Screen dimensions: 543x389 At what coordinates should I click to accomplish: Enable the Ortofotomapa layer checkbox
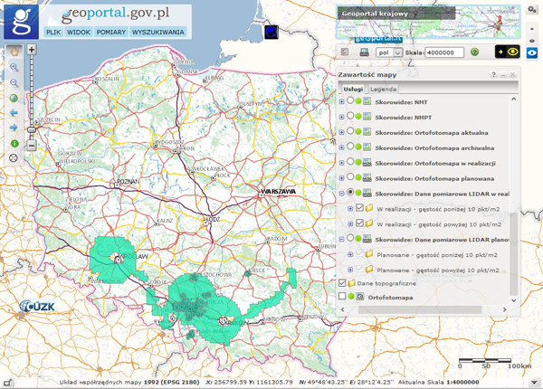coord(342,296)
